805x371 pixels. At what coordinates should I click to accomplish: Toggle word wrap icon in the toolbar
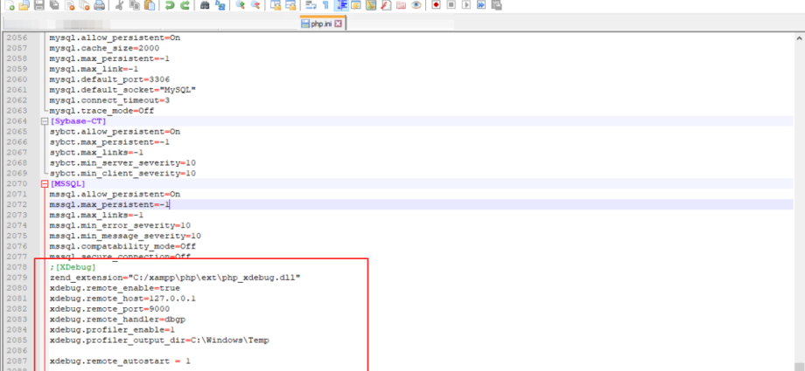pos(310,5)
